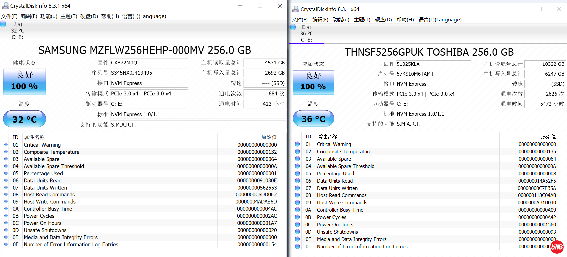
Task: Click Samsung serial number field S345NX0J419495
Action: (149, 73)
